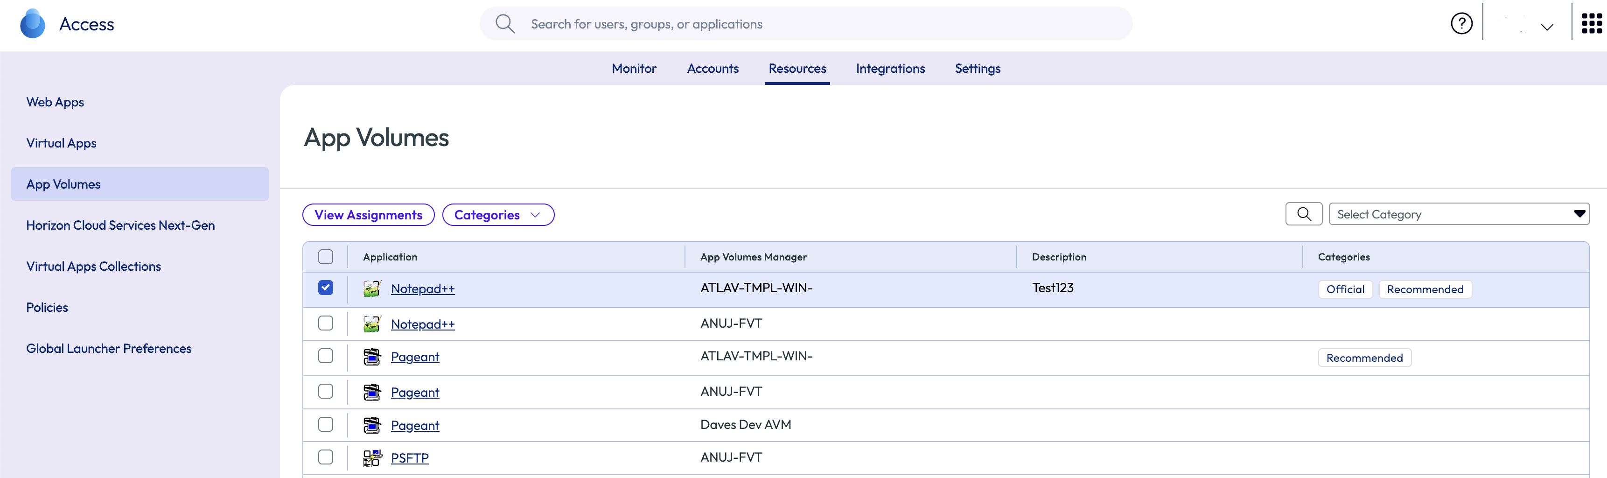1607x478 pixels.
Task: Switch to the Monitor tab
Action: click(634, 69)
